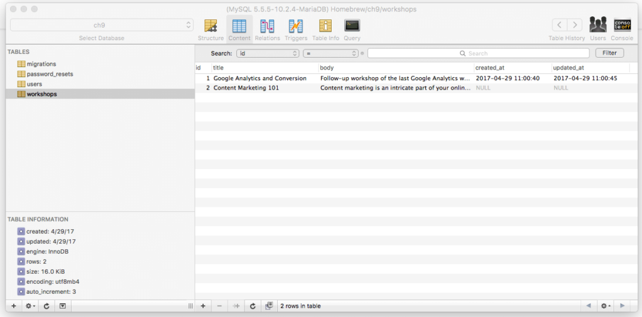Click the Follow-up workshop body cell
This screenshot has height=317, width=642.
pos(395,78)
